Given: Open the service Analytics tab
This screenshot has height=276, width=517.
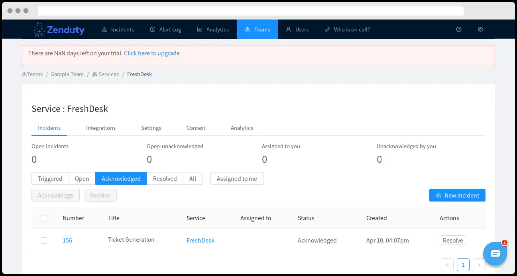Looking at the screenshot, I should point(242,128).
